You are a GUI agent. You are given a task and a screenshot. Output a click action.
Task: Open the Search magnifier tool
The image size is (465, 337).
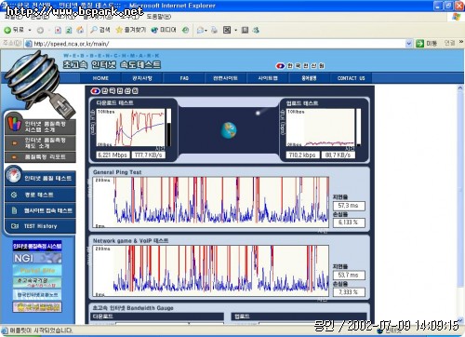tap(94, 30)
